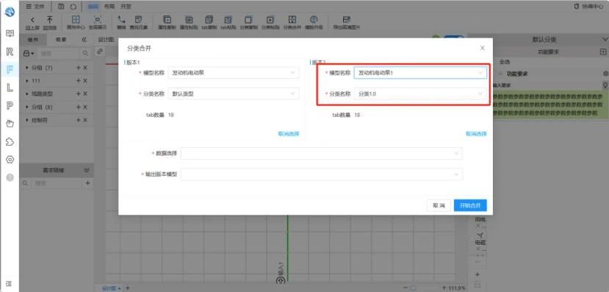The image size is (609, 292).
Task: Click the 属性复制 toolbar icon
Action: click(x=167, y=19)
